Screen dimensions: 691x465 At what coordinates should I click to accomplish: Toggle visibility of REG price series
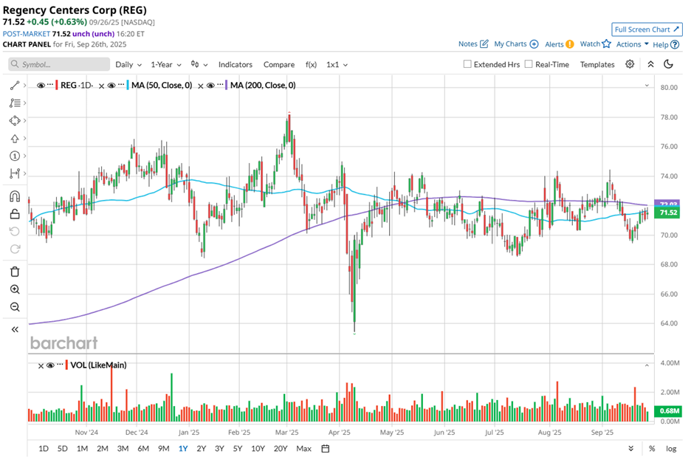tap(41, 86)
